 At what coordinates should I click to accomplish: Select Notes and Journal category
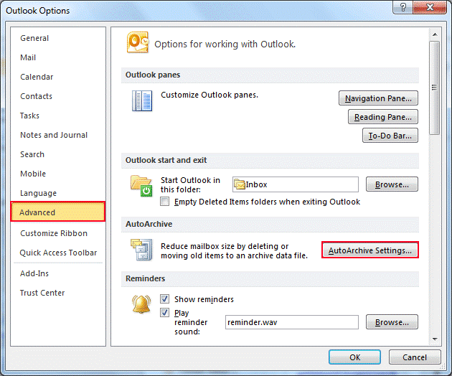click(58, 135)
